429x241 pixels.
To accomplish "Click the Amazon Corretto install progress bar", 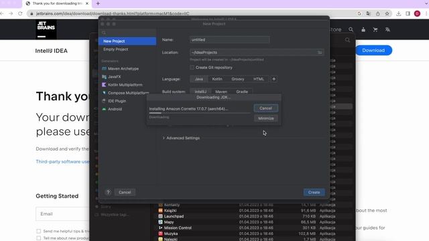I will point(200,113).
